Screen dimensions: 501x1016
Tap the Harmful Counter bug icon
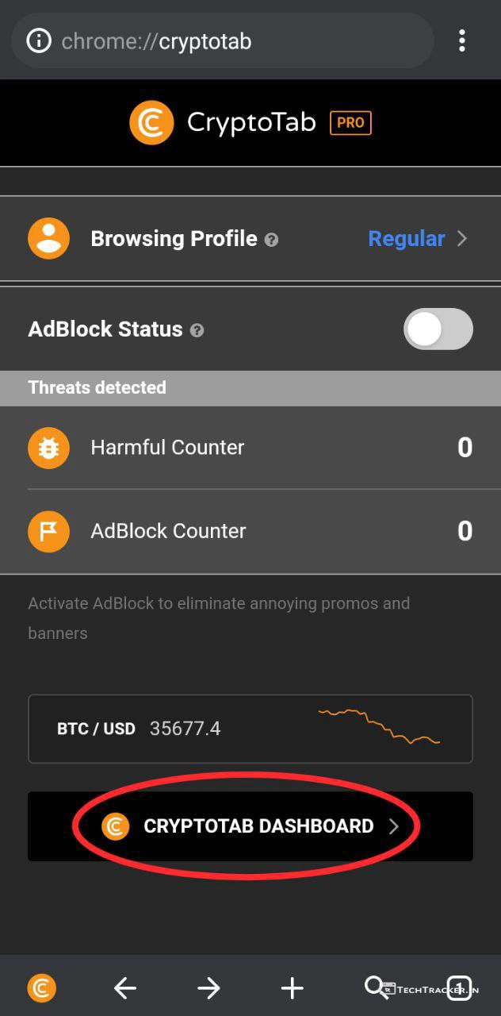pos(48,448)
